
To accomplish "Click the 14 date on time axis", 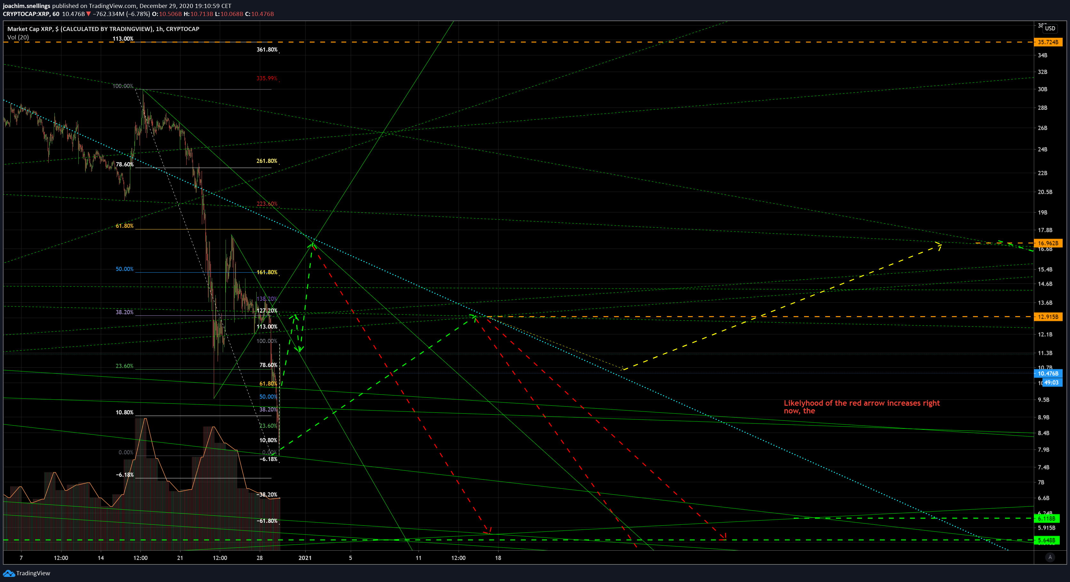I will click(x=100, y=557).
